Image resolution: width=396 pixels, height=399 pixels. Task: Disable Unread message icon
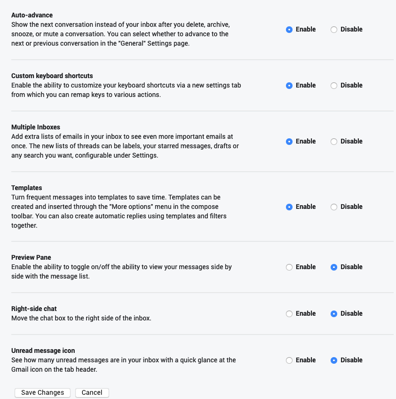pos(334,360)
